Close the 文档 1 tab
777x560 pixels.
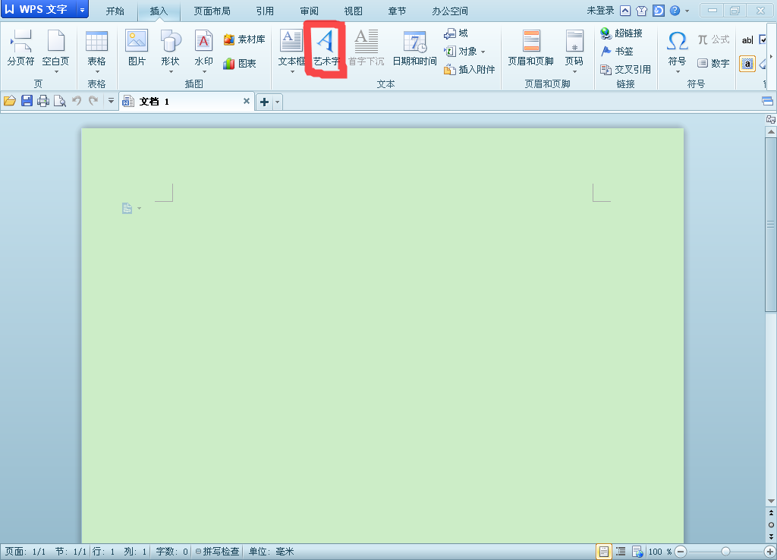point(247,101)
